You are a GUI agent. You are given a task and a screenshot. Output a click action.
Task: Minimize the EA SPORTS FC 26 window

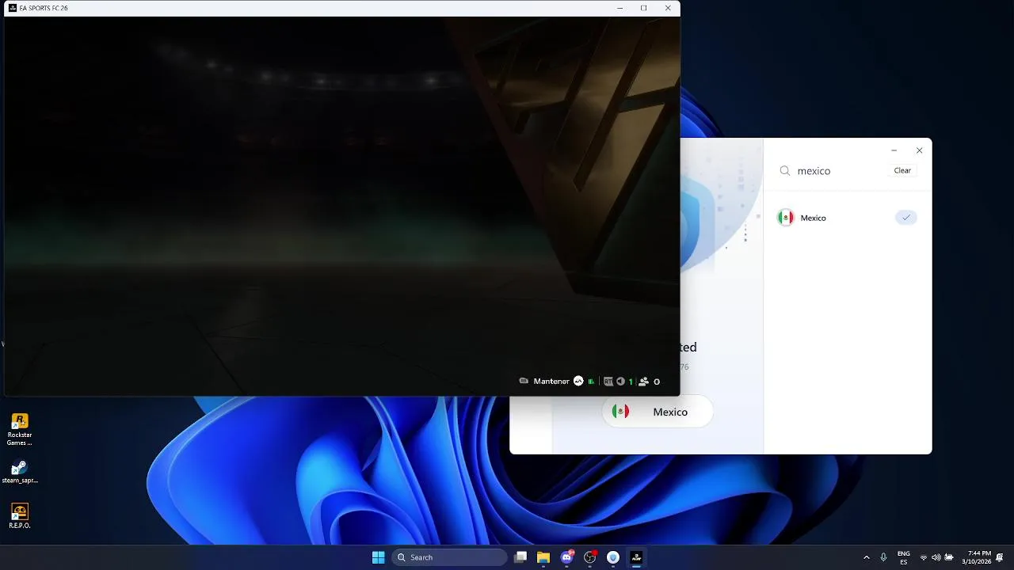[x=619, y=8]
